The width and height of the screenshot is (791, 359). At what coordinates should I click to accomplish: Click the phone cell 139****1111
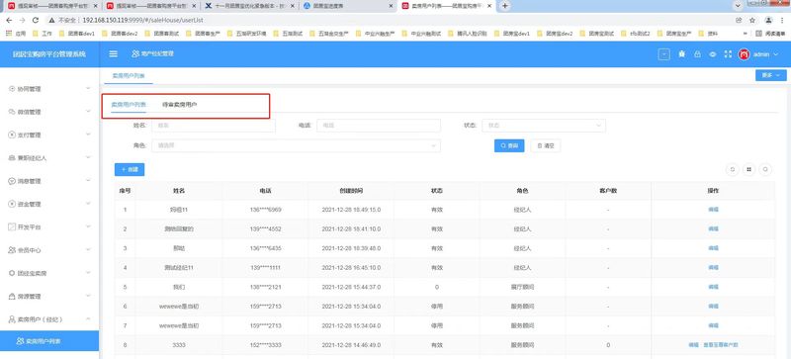(265, 268)
